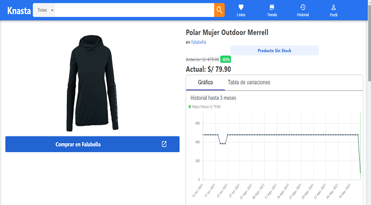Click the Comprar en Falabella button
Image resolution: width=371 pixels, height=205 pixels.
pos(92,144)
